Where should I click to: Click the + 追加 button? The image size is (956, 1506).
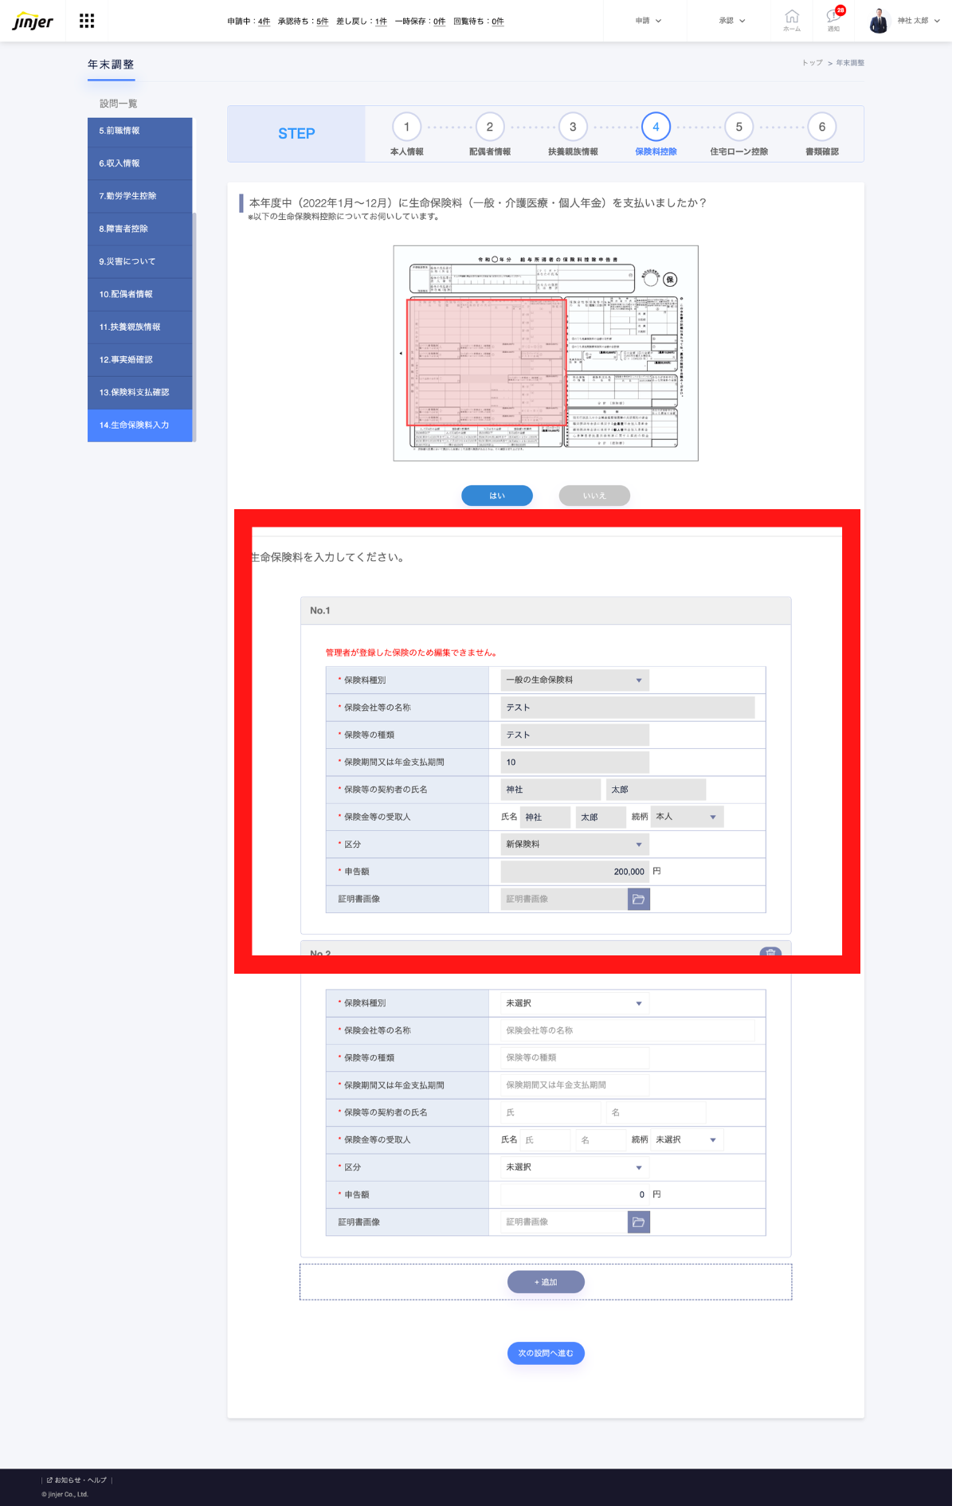click(x=546, y=1282)
